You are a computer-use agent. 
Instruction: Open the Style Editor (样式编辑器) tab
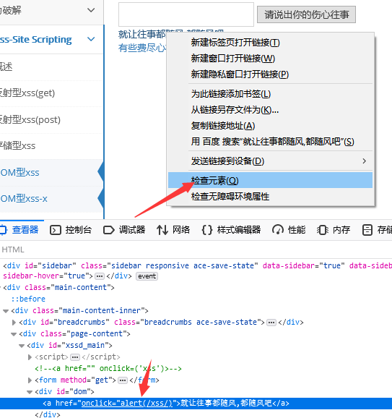click(x=231, y=230)
